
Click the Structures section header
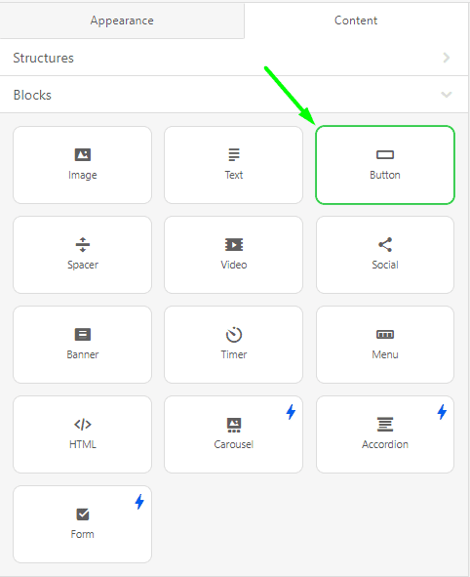[234, 58]
